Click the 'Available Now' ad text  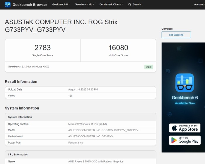click(x=185, y=103)
